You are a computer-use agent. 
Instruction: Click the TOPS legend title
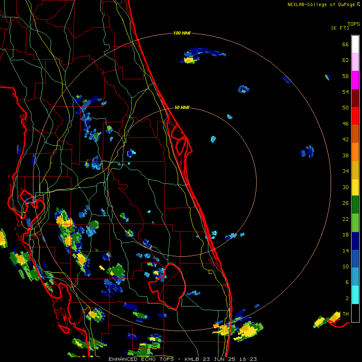[354, 24]
